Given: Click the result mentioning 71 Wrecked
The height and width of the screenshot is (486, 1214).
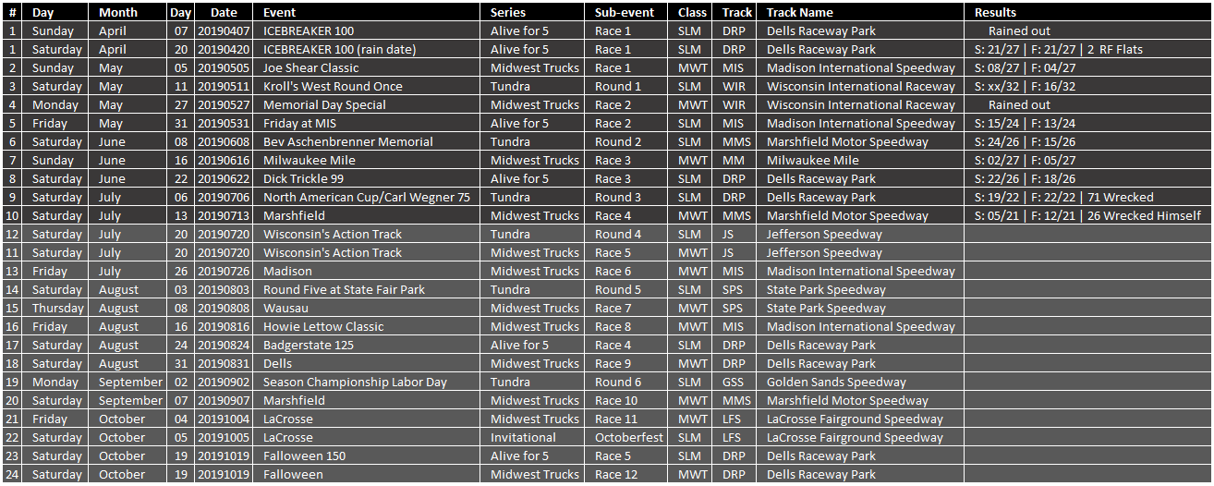Looking at the screenshot, I should pyautogui.click(x=1087, y=197).
